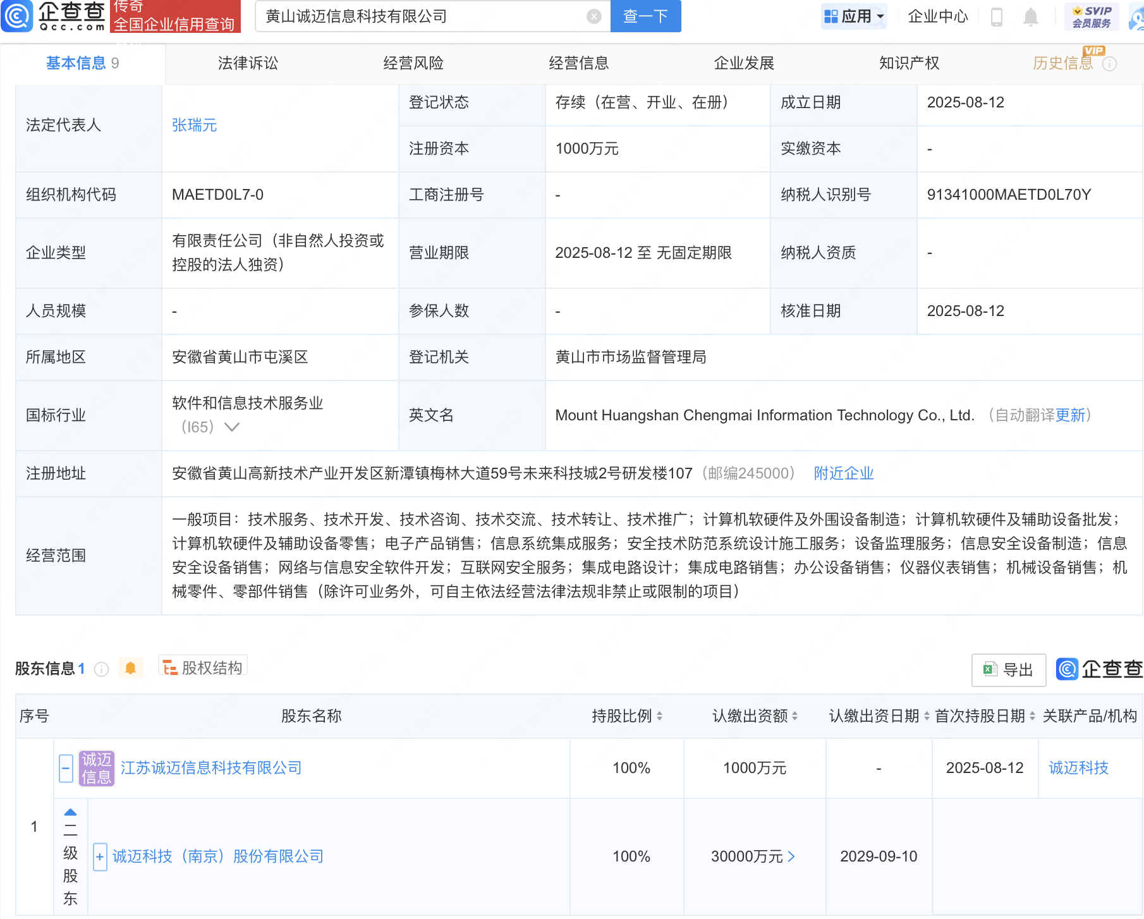
Task: Expand 诚迈科技（南京）股份有限公司 row
Action: [x=100, y=857]
